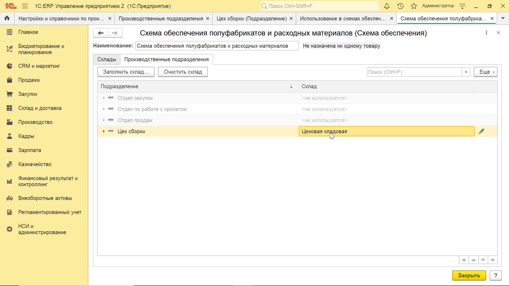This screenshot has width=509, height=286.
Task: Click the green pencil edit icon in Цех сборки row
Action: coord(481,131)
